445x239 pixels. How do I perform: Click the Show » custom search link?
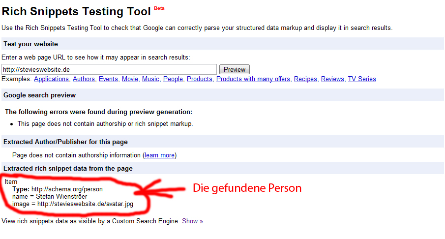tap(192, 221)
